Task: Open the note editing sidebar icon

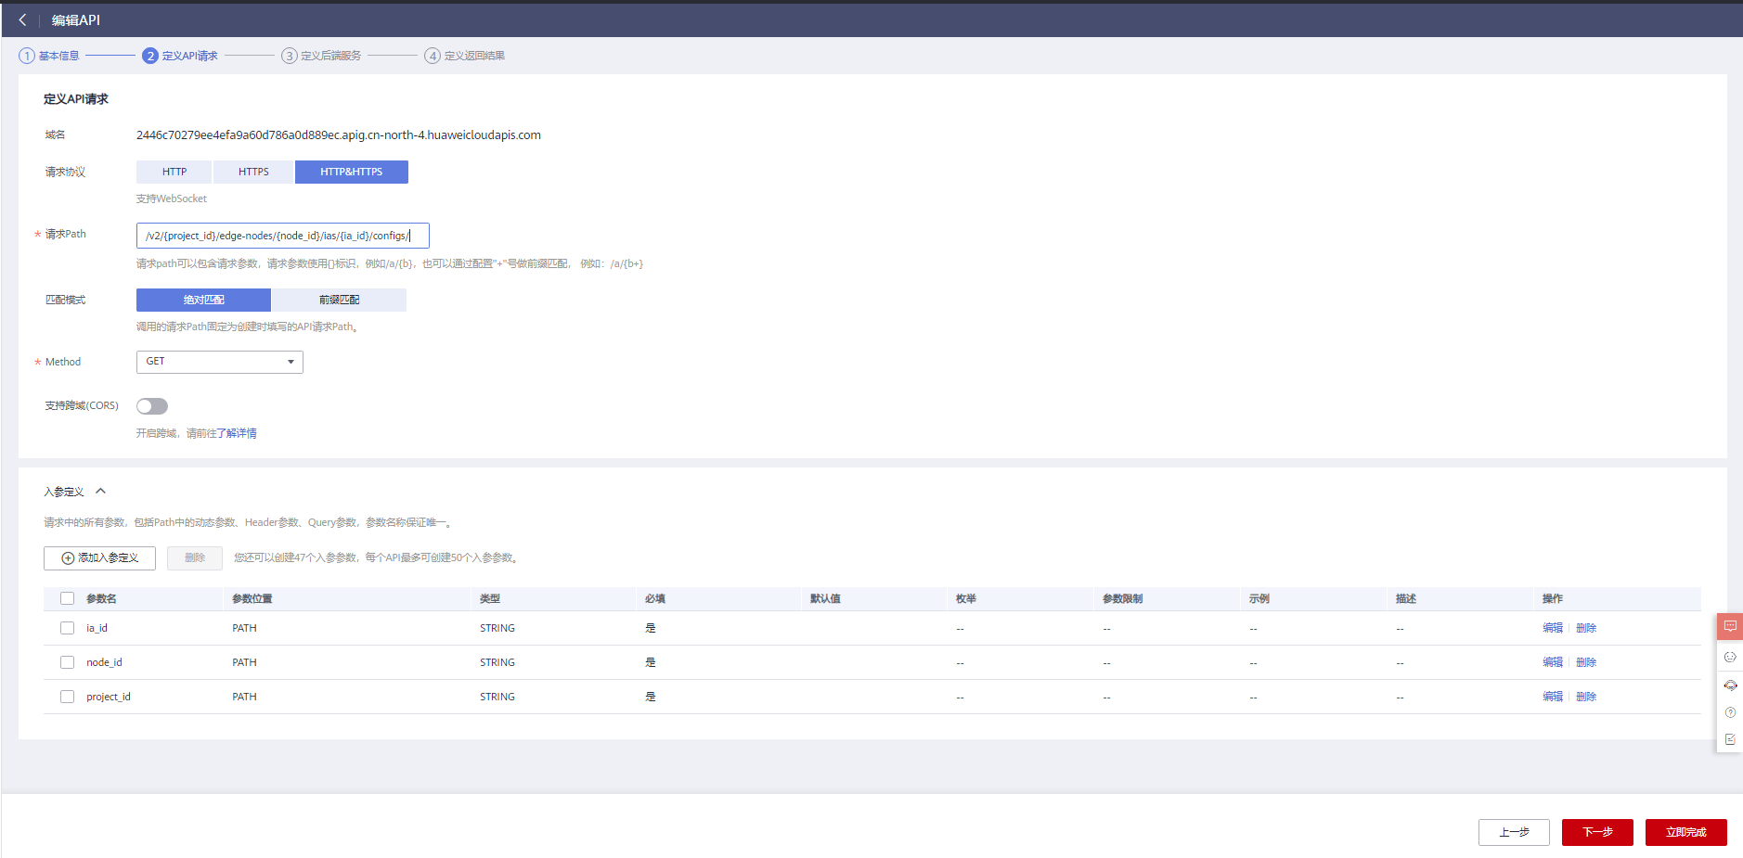Action: pos(1730,739)
